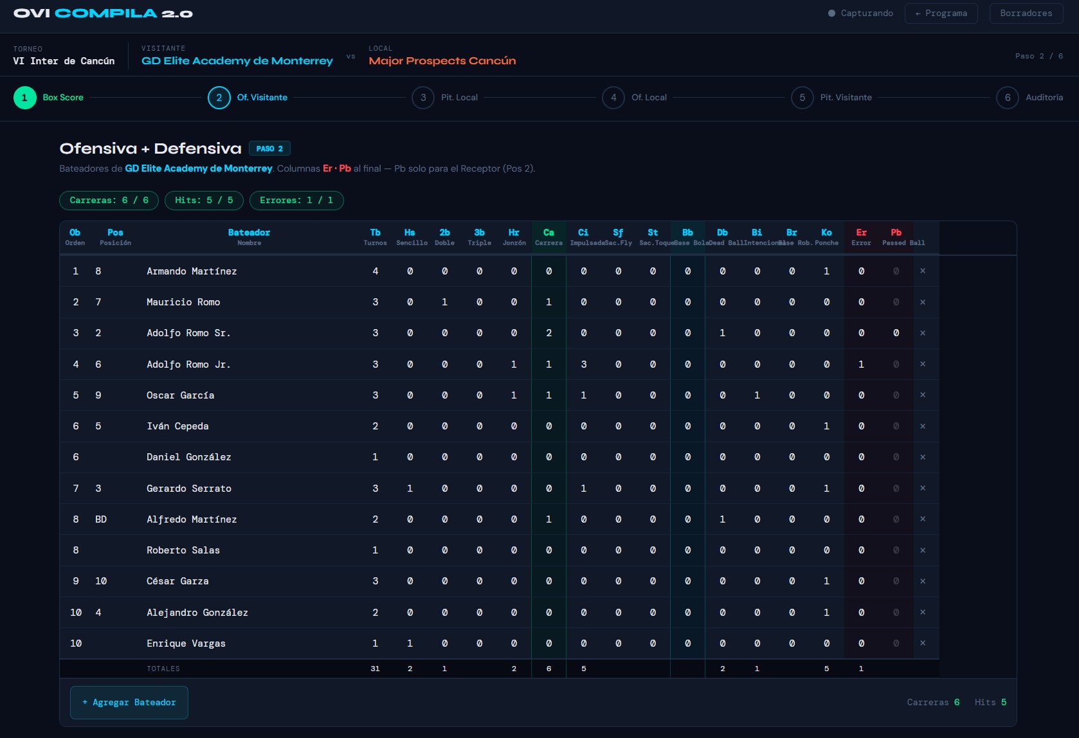Open the Pit. Local step
The height and width of the screenshot is (738, 1079).
pos(445,98)
